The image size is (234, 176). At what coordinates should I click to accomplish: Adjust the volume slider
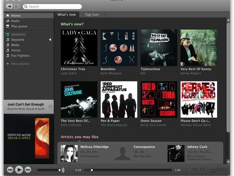point(49,170)
